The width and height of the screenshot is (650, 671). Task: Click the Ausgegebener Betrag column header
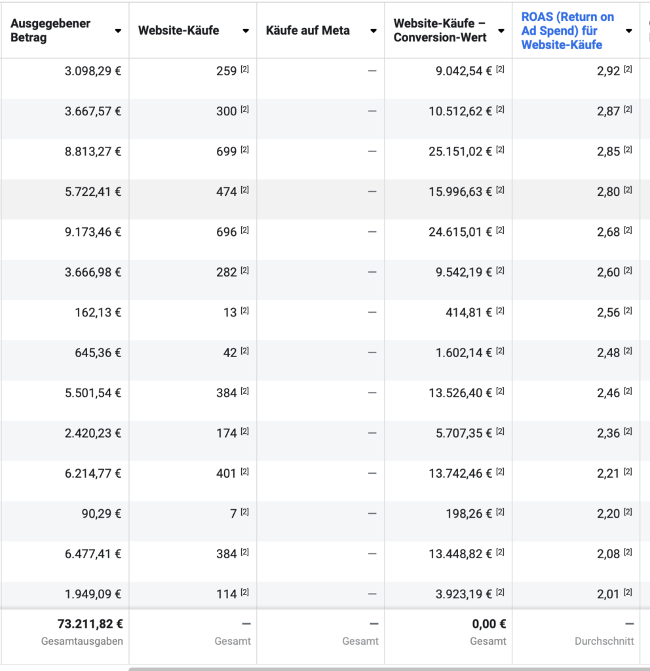[50, 30]
